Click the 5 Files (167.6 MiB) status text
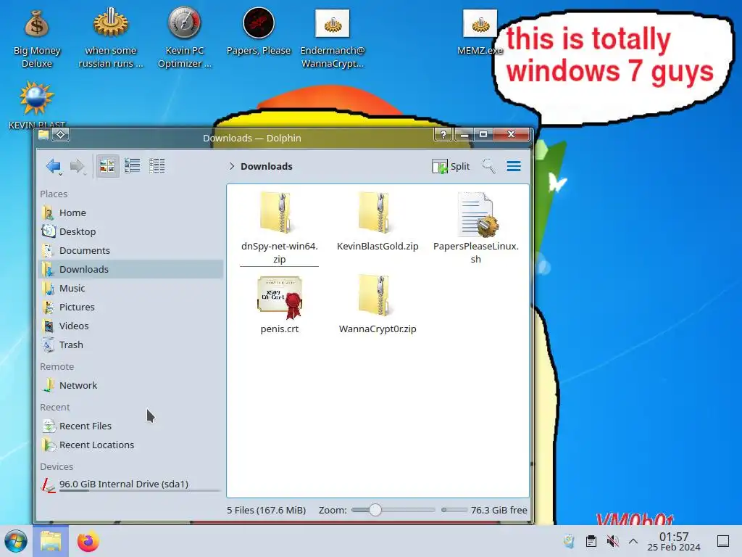The image size is (742, 557). coord(267,510)
